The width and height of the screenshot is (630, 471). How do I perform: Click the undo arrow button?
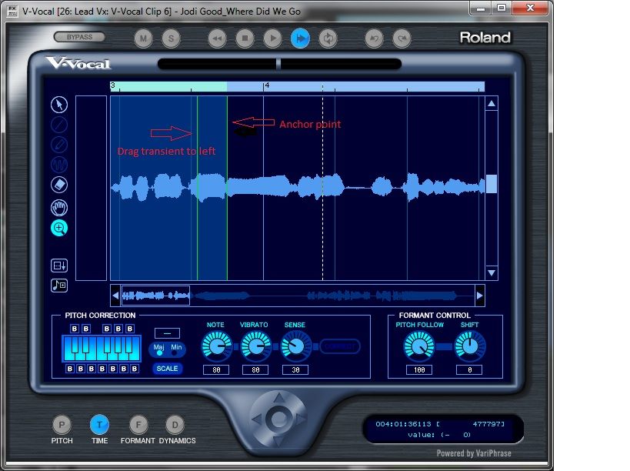(x=375, y=38)
